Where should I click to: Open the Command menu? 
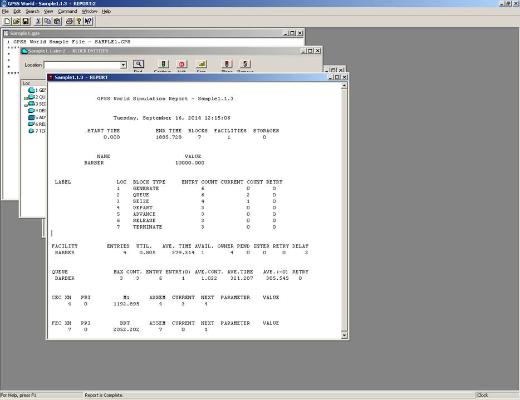click(67, 11)
